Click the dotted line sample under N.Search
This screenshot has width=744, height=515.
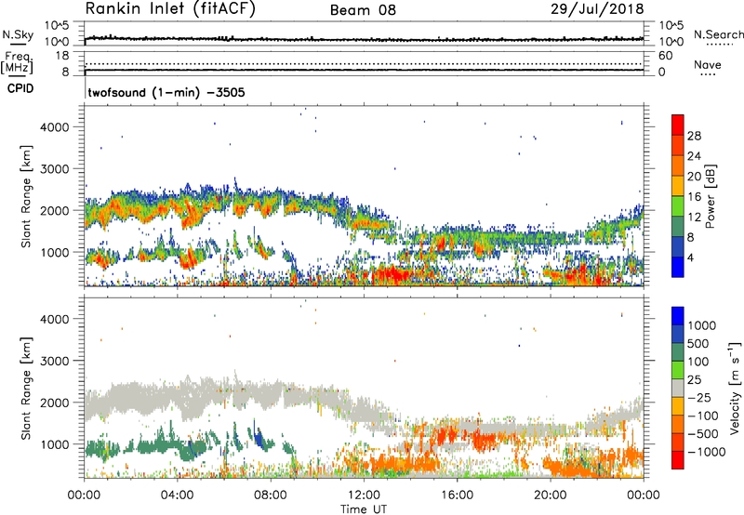point(720,45)
